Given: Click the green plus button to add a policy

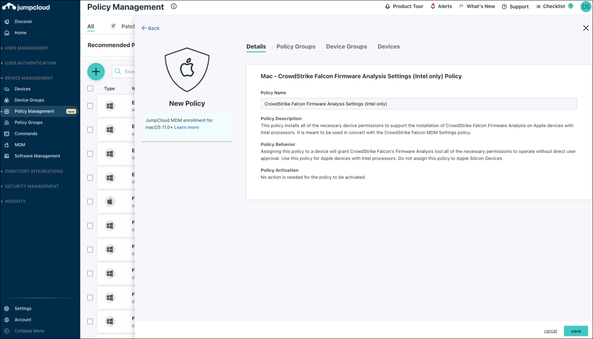Looking at the screenshot, I should pos(96,71).
